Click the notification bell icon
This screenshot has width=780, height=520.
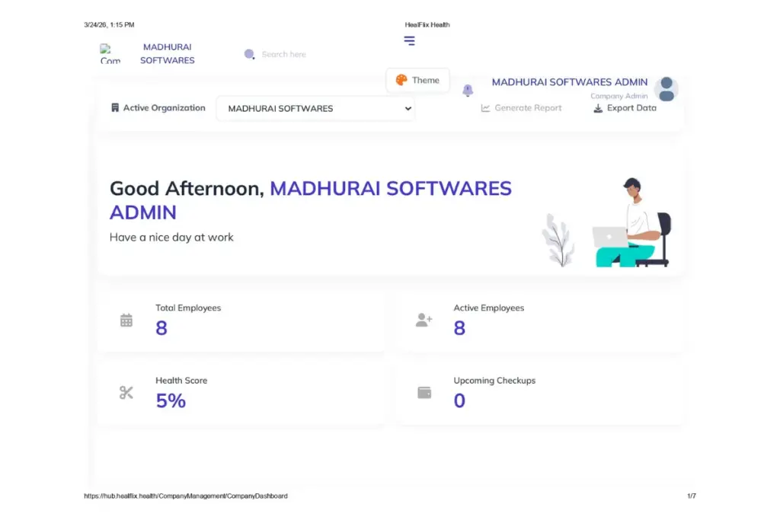468,91
